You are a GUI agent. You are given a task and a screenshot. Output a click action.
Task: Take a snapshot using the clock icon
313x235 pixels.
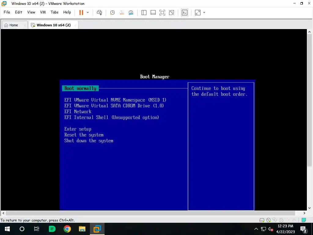coord(112,12)
